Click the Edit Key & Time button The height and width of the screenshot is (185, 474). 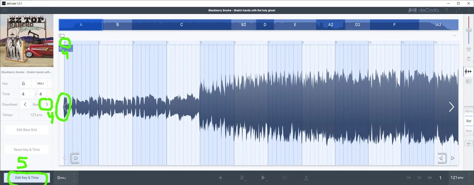(x=27, y=178)
